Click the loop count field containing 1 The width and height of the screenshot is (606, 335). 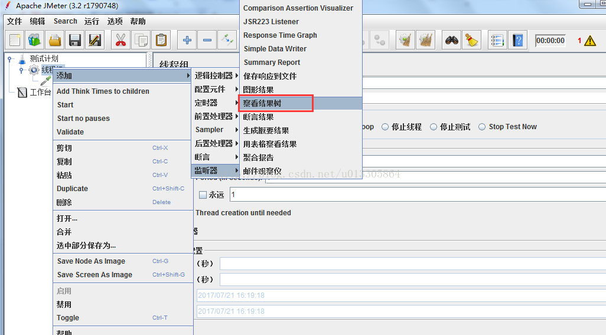tap(418, 195)
